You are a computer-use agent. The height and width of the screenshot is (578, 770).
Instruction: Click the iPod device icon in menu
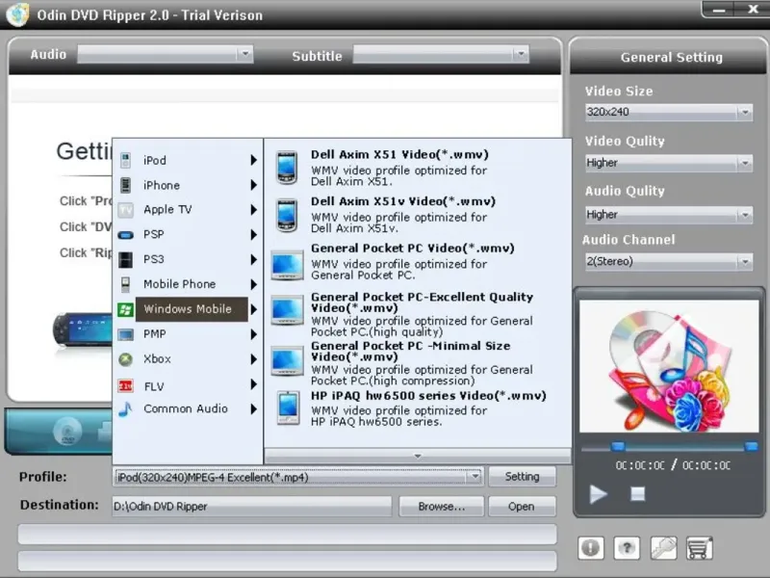[x=126, y=160]
